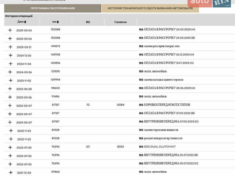Expand the замена тормозная жидкость row
Viewport: 235px width, 176px height.
click(x=10, y=130)
